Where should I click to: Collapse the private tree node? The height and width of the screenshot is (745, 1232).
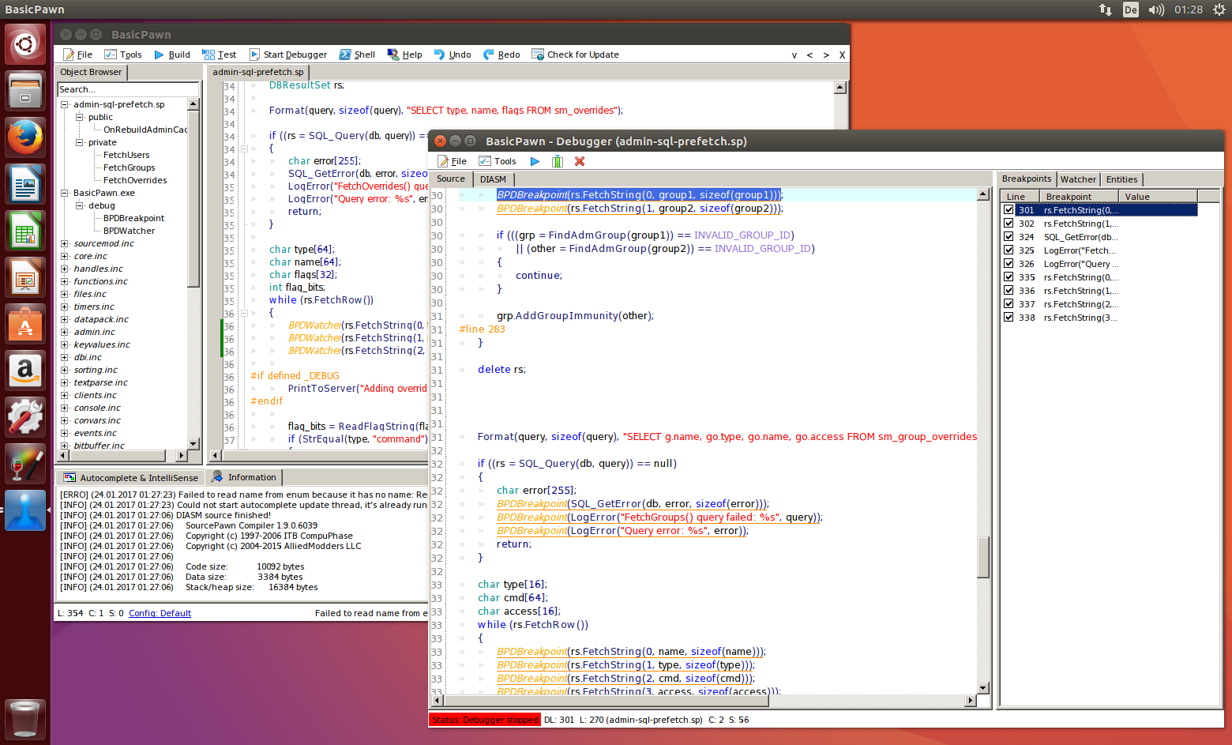coord(80,142)
